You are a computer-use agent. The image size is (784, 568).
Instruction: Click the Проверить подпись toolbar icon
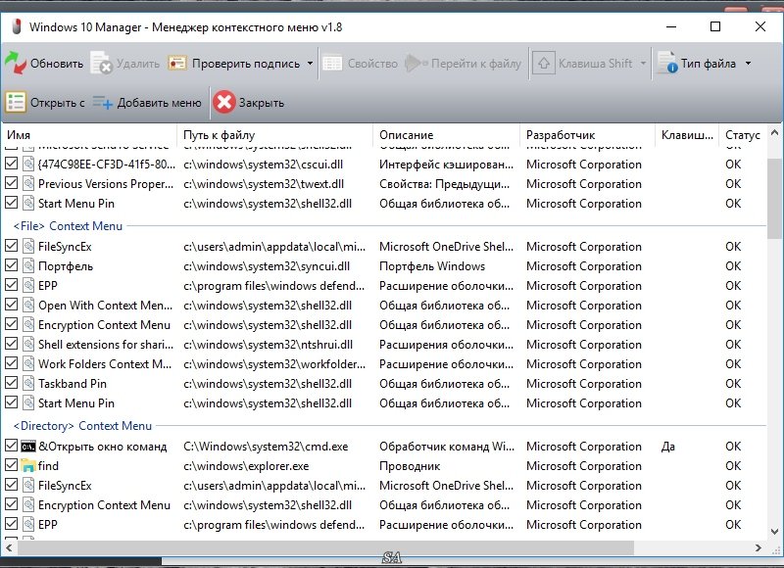(177, 64)
